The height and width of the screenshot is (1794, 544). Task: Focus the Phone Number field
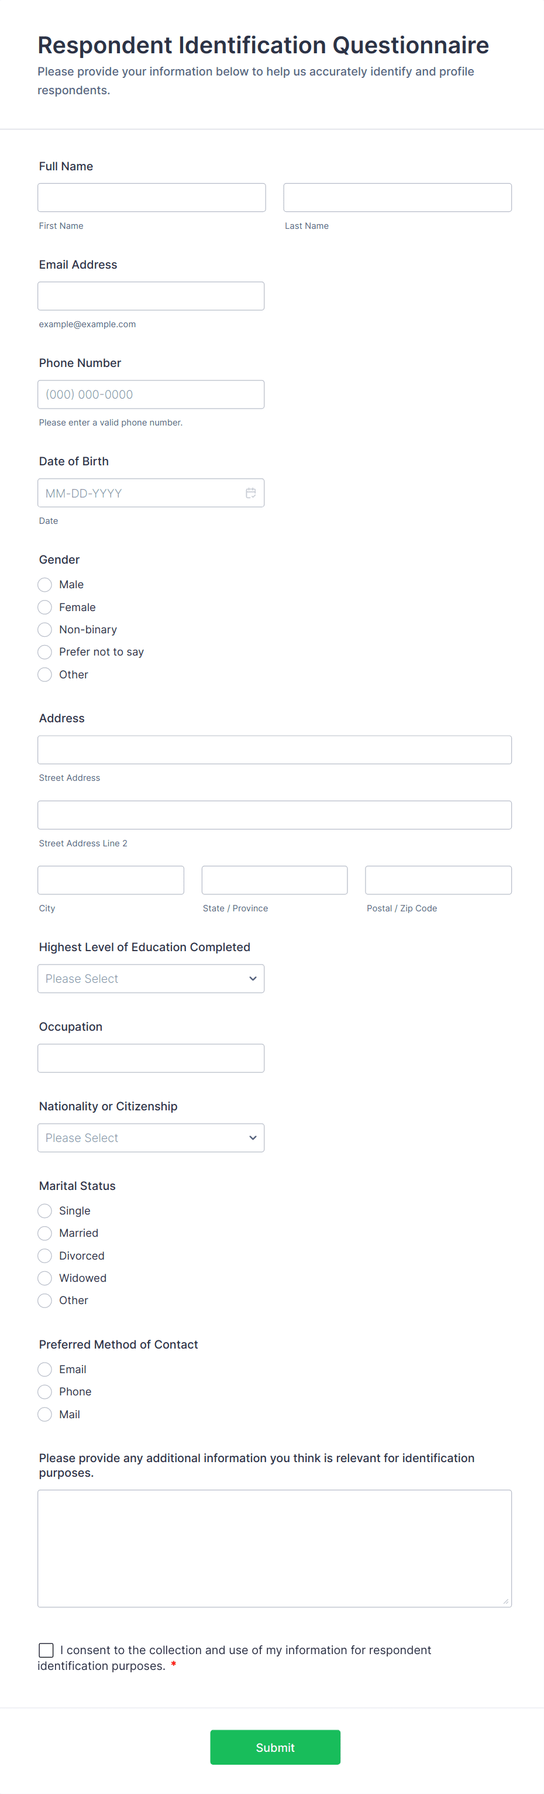151,394
